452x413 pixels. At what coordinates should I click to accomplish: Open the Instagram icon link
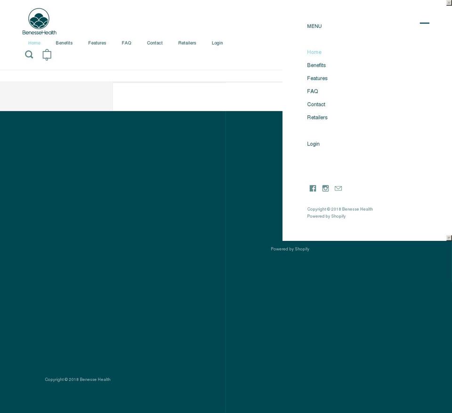pyautogui.click(x=325, y=188)
